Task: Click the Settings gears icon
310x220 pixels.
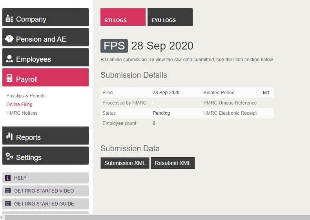Action: coord(9,156)
